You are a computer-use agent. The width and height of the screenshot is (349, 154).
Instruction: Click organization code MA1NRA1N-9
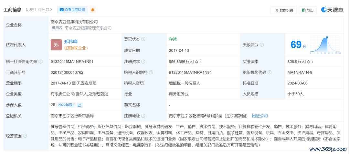pos(301,72)
